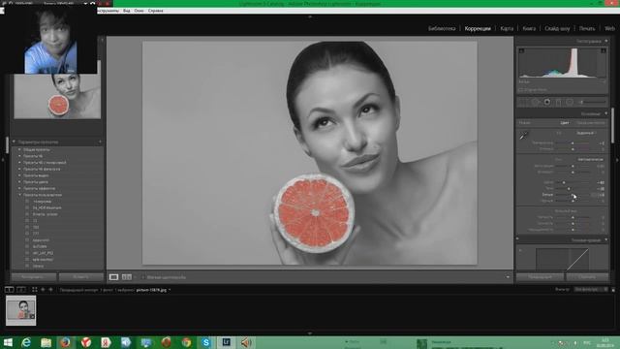Switch to the Библиотека module
620x349 pixels.
click(x=442, y=28)
